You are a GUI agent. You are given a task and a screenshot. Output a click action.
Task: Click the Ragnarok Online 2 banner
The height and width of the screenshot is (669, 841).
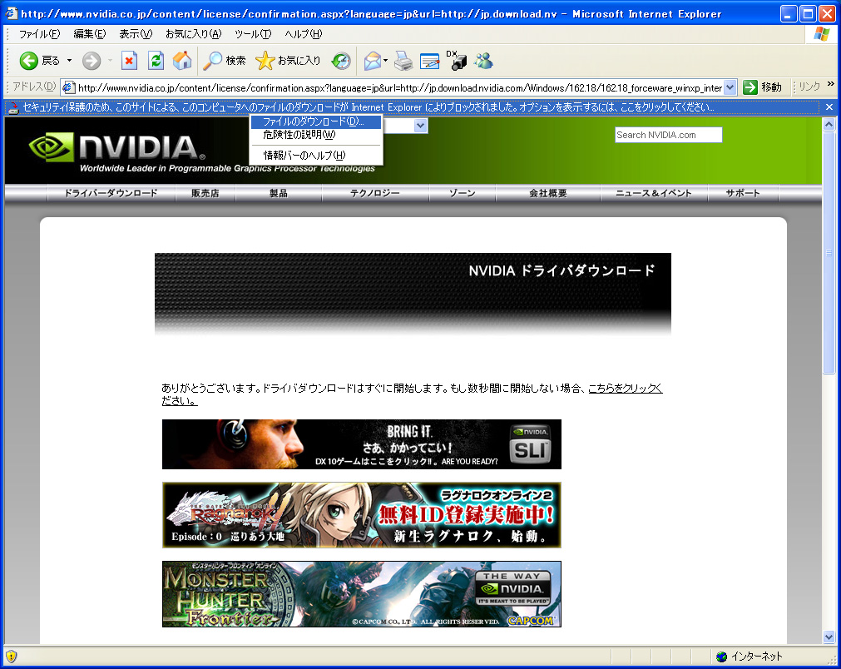[362, 515]
